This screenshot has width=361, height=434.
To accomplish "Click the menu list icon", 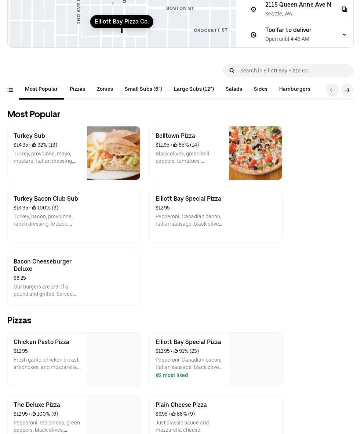I will tap(10, 90).
